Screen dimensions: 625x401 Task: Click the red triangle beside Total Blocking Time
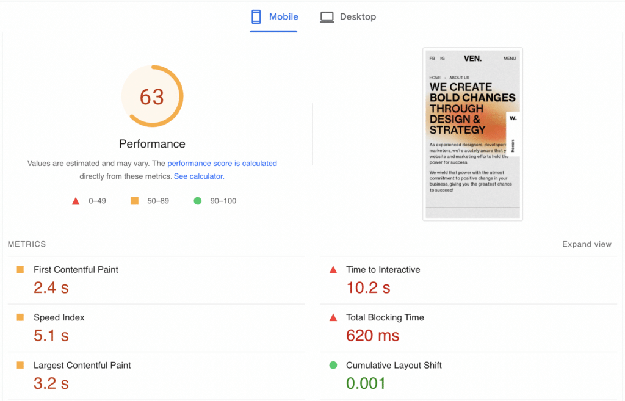(334, 317)
